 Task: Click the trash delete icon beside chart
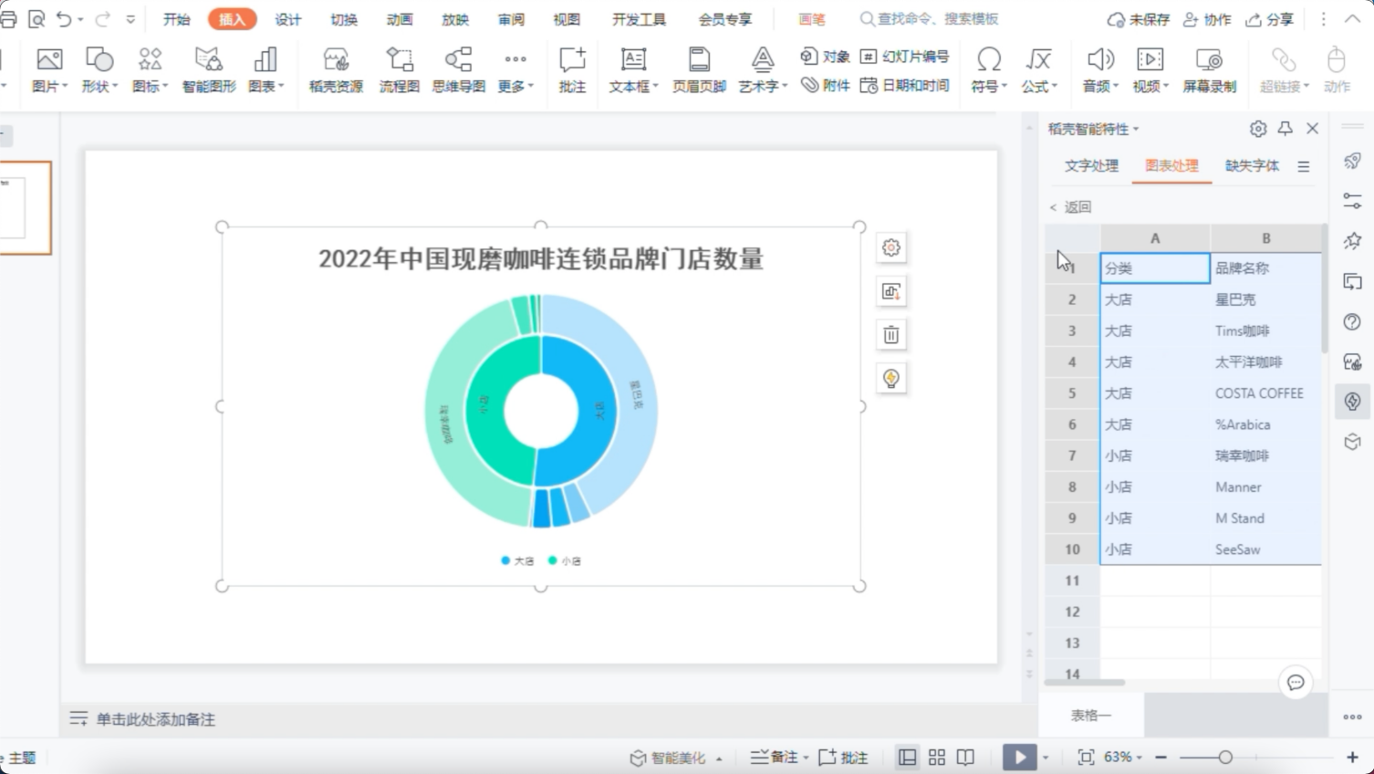click(891, 335)
